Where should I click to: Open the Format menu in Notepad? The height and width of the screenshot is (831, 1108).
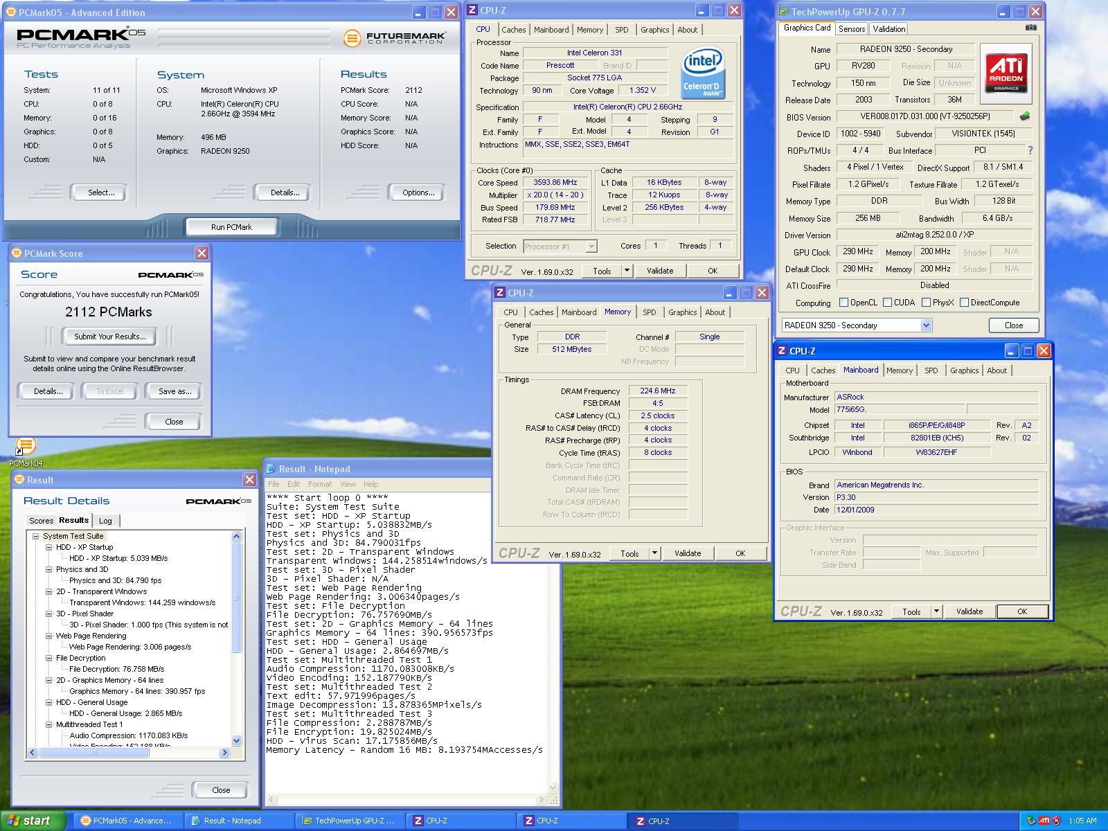pyautogui.click(x=320, y=484)
